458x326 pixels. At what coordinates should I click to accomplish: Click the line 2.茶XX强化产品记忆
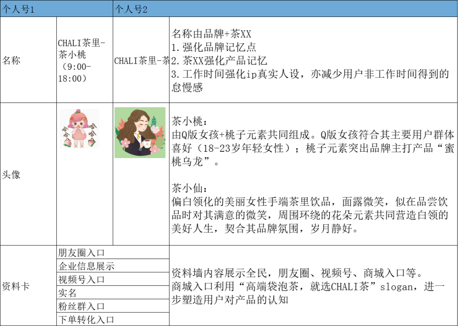pos(219,61)
